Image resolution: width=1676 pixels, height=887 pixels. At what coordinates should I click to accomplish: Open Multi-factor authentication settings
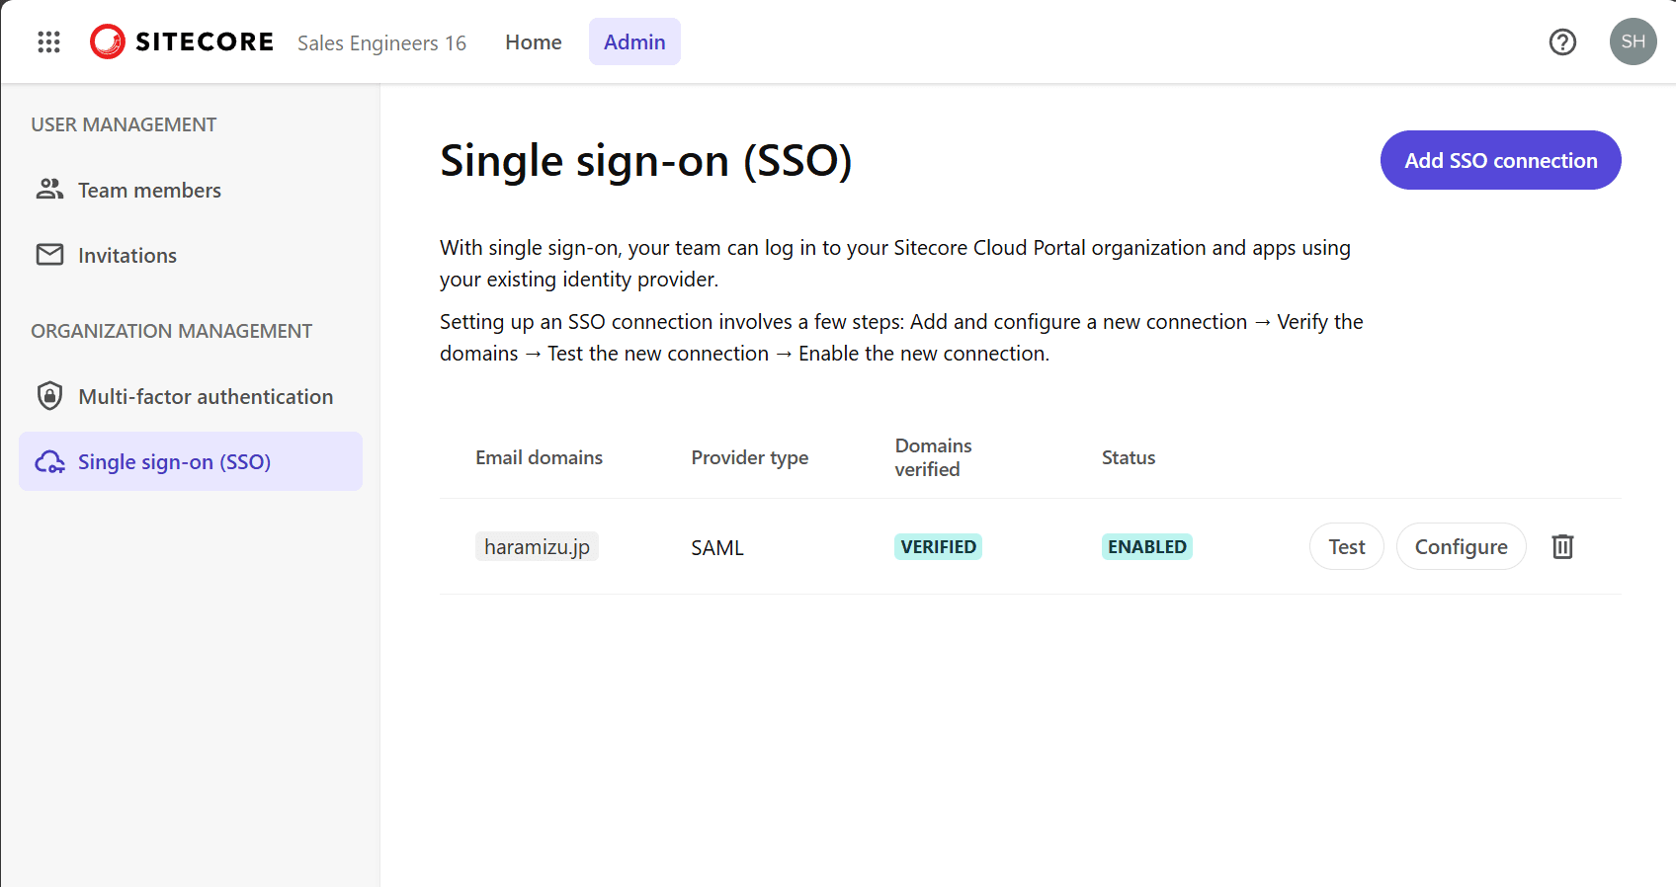(x=206, y=396)
